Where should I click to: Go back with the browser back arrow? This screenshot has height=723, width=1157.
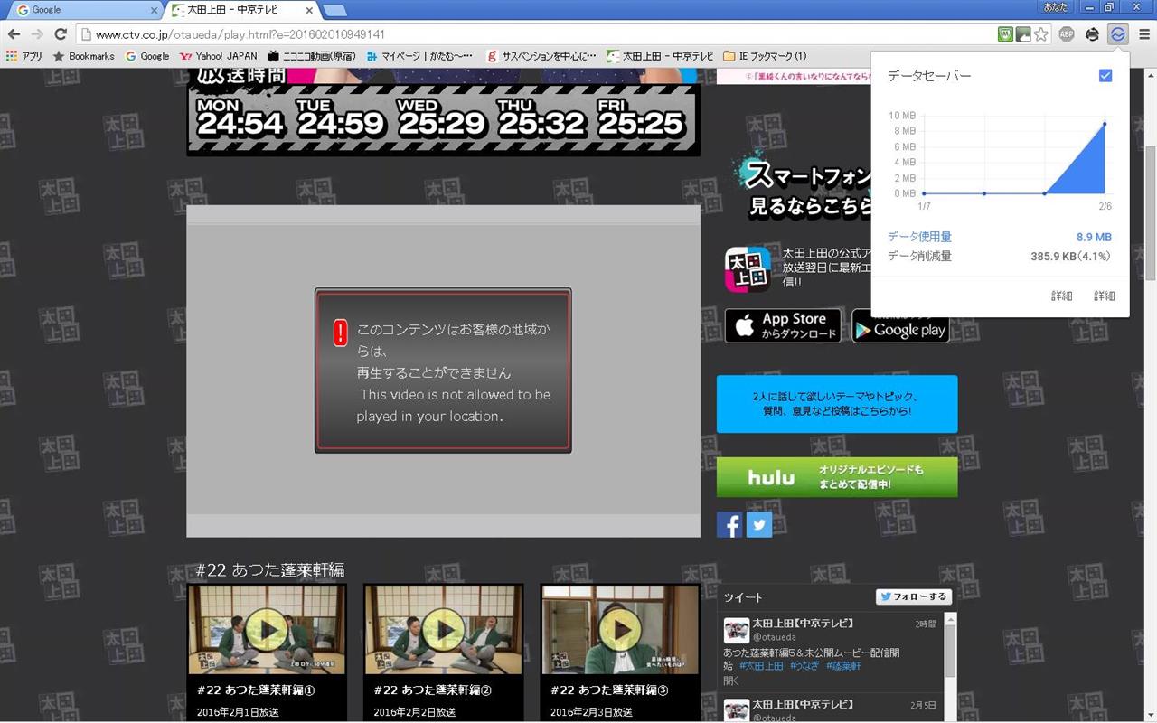14,34
